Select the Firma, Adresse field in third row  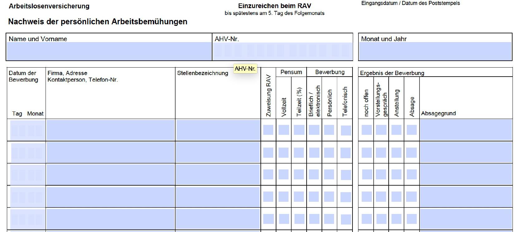pyautogui.click(x=110, y=175)
